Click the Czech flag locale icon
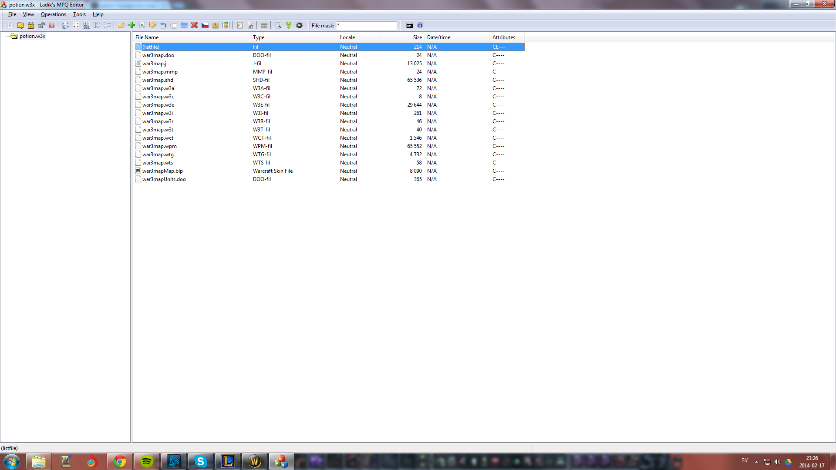Screen dimensions: 836x470 tap(205, 25)
